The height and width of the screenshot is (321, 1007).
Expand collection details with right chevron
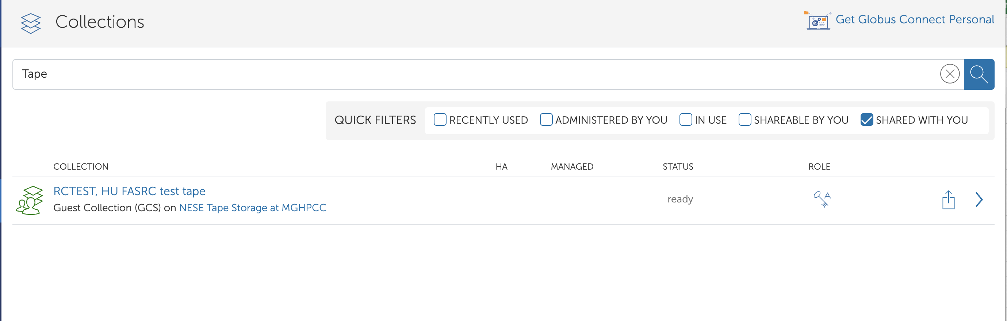click(x=979, y=200)
